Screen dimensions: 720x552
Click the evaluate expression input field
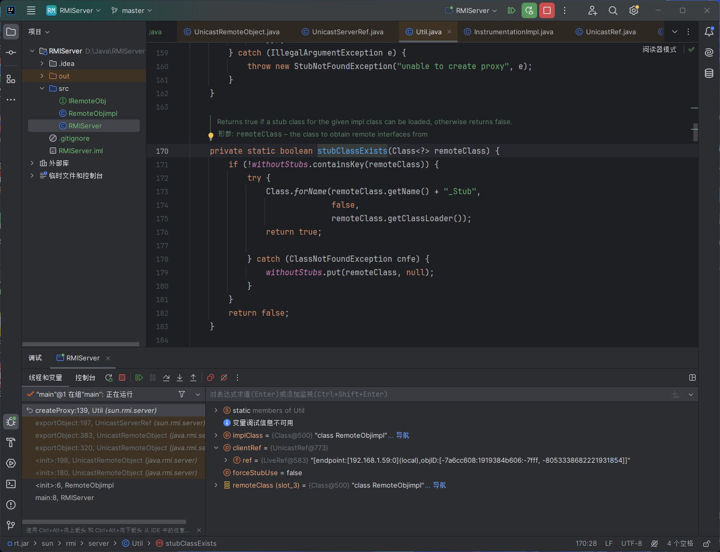[436, 395]
